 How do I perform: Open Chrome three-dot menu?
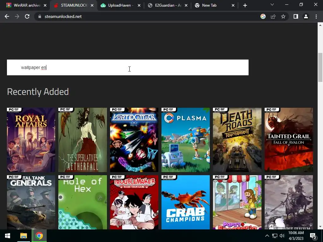pyautogui.click(x=316, y=16)
